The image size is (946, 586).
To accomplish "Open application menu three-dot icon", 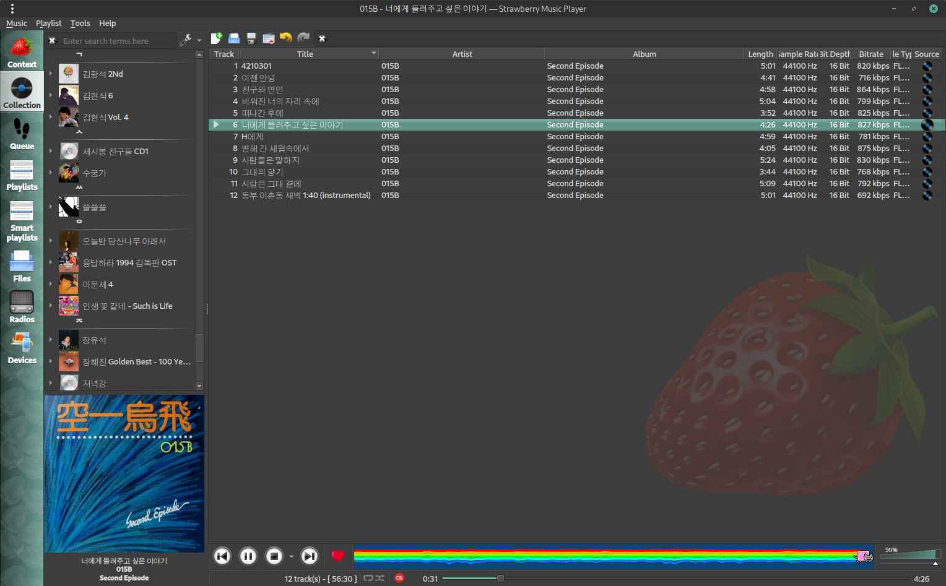I will (x=12, y=9).
